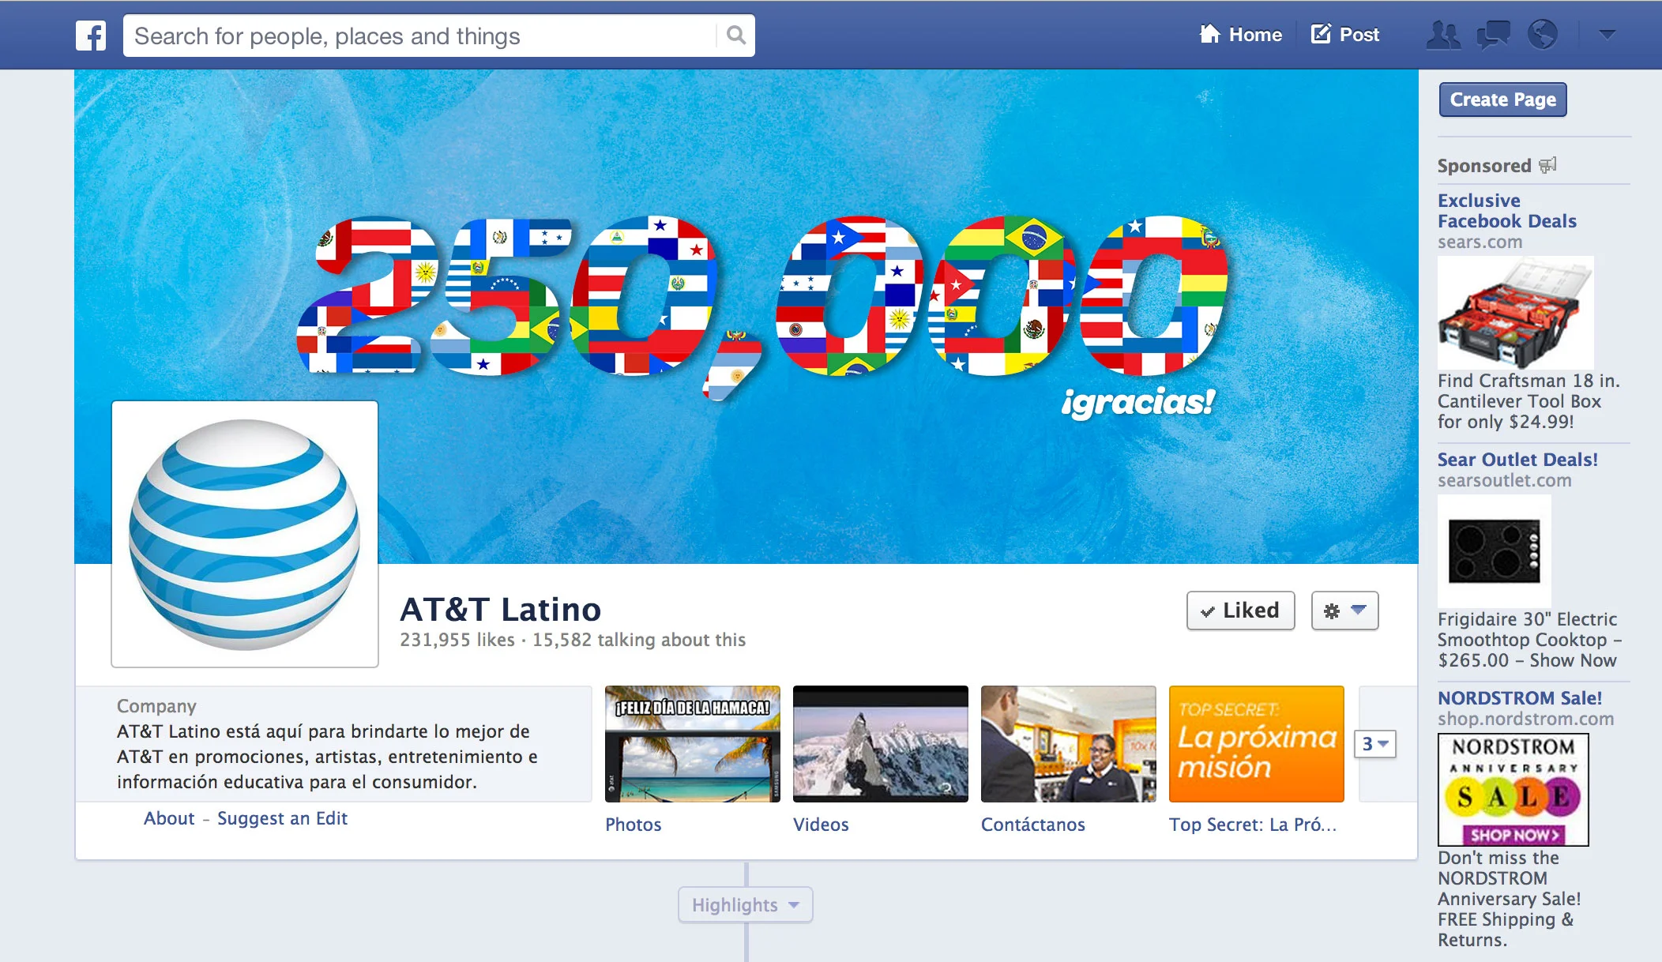Expand the additional apps dropdown showing 3
The width and height of the screenshot is (1662, 962).
click(x=1375, y=744)
